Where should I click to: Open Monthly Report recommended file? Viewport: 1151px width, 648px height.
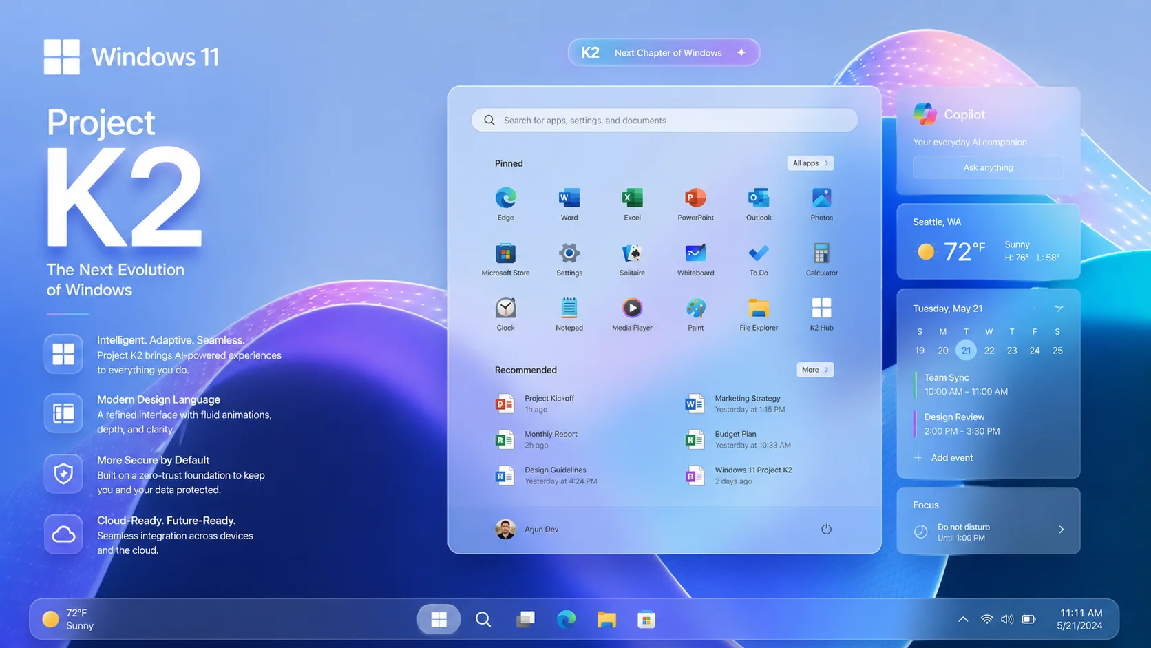pos(536,439)
